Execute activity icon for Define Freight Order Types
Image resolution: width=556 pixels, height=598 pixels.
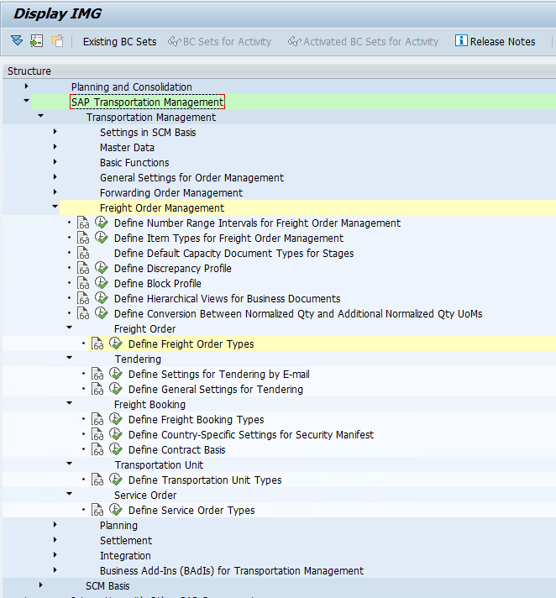[116, 344]
